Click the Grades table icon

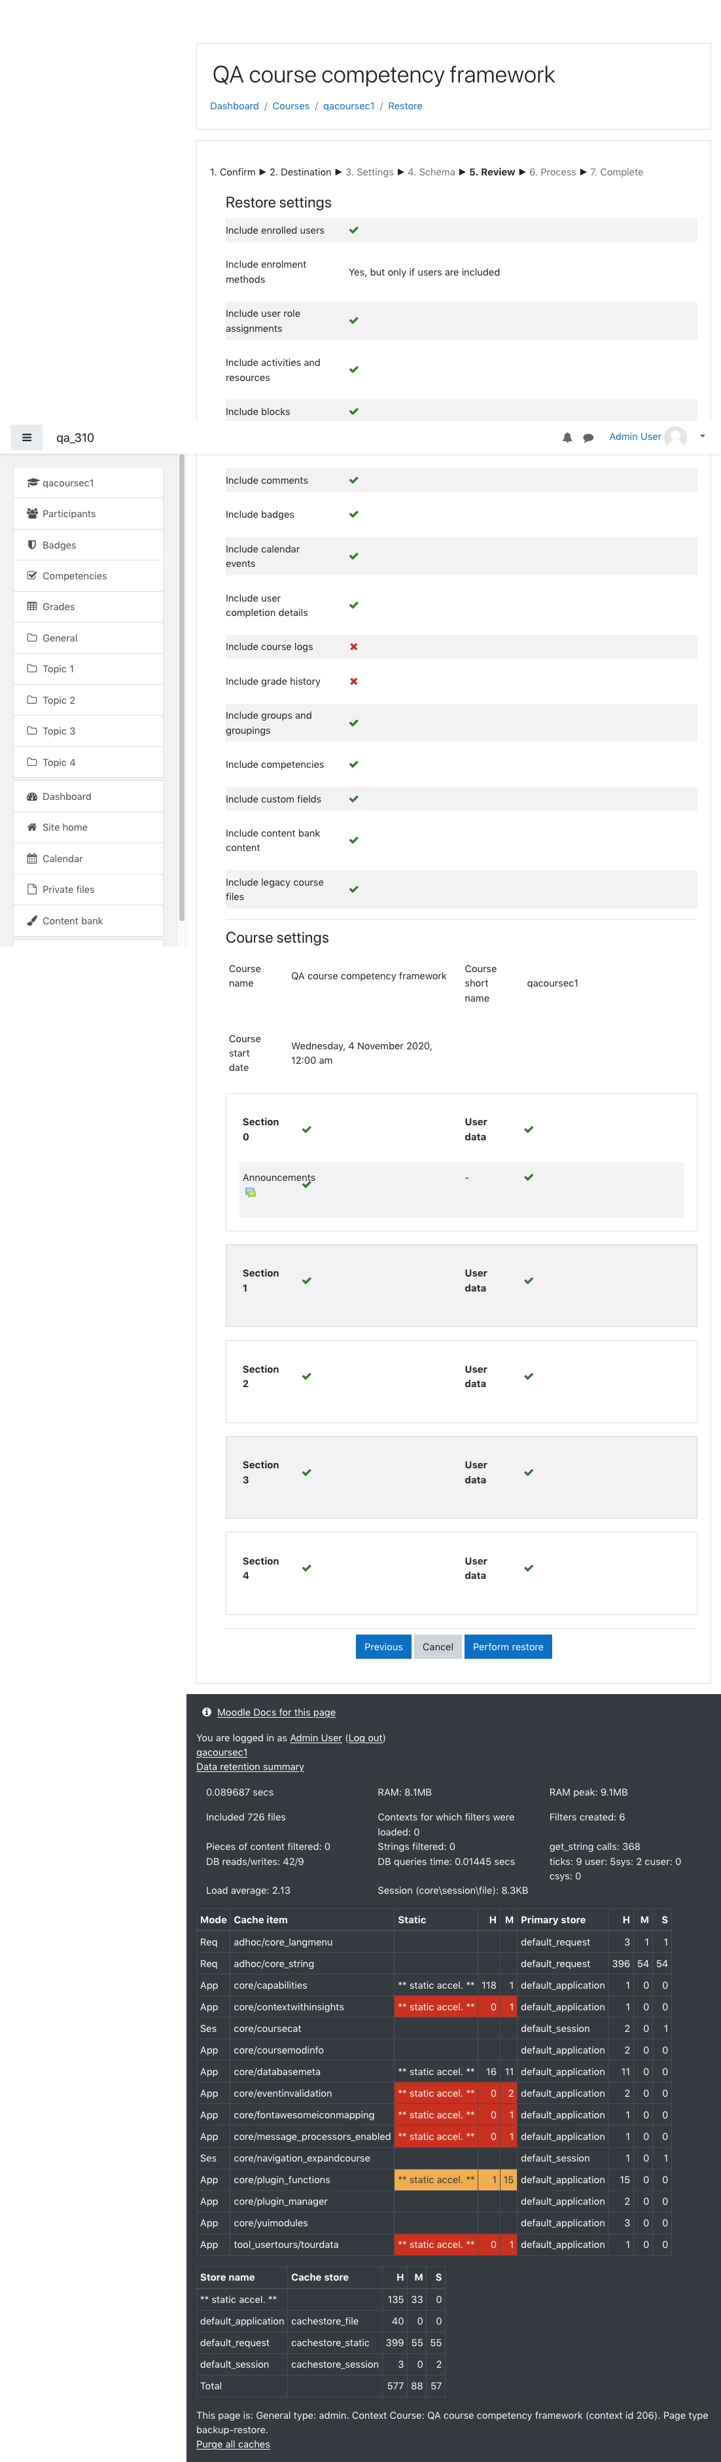(x=33, y=606)
